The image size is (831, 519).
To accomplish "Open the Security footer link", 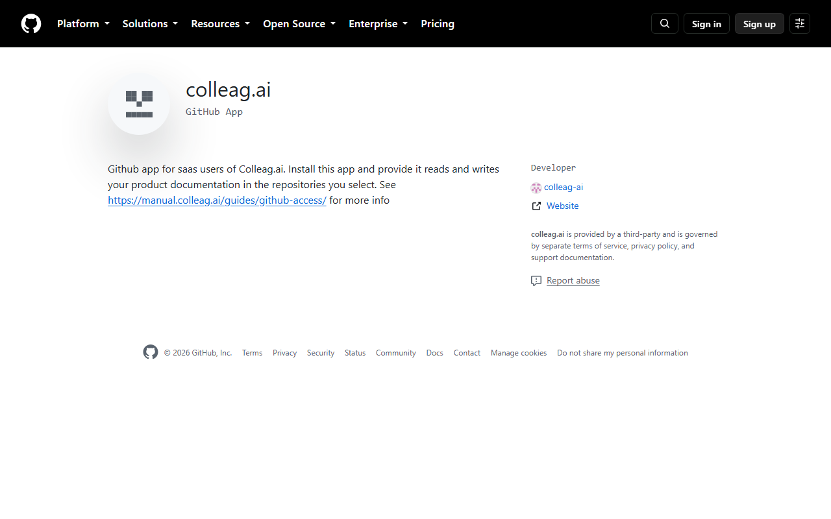I will pyautogui.click(x=321, y=353).
